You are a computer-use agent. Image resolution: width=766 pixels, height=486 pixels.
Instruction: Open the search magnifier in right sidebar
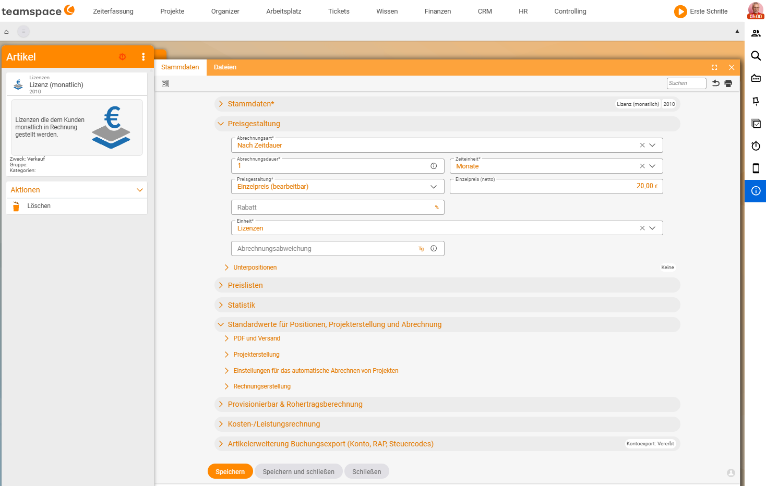(x=756, y=56)
